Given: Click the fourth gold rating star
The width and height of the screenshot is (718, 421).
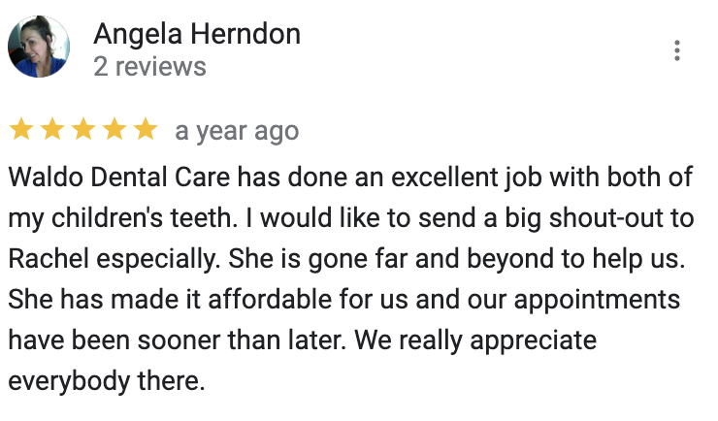Looking at the screenshot, I should click(114, 129).
